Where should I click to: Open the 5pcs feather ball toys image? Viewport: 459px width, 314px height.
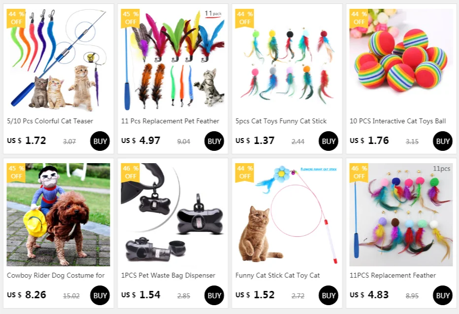tap(287, 60)
